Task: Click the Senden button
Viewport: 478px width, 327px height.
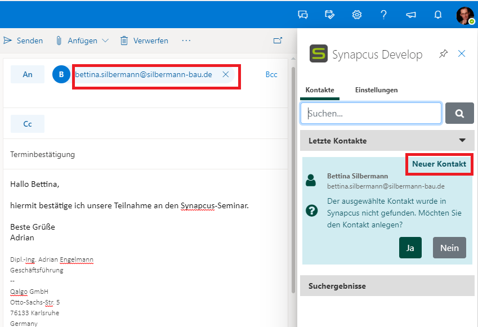Action: 24,41
